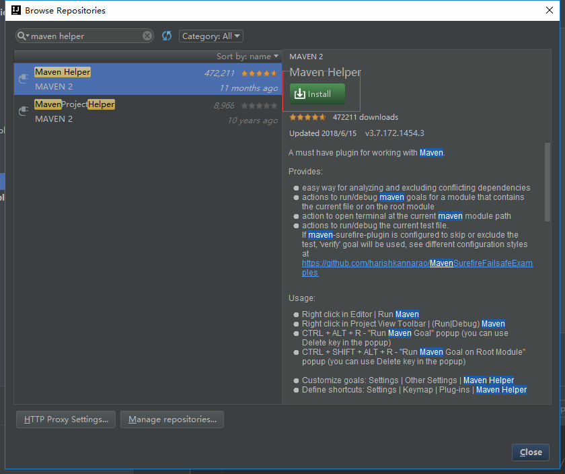Click the Maven Helper title in the details pane
The width and height of the screenshot is (565, 474).
325,73
